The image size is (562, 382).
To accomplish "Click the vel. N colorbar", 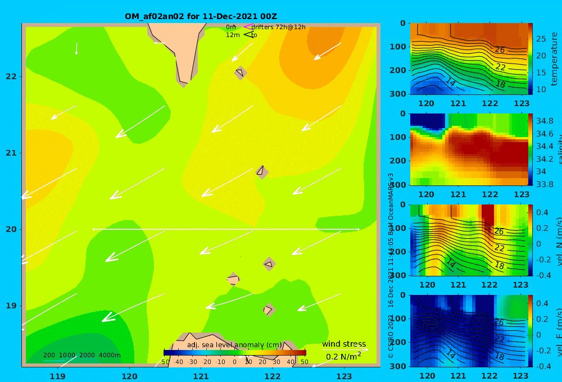I will click(x=531, y=240).
